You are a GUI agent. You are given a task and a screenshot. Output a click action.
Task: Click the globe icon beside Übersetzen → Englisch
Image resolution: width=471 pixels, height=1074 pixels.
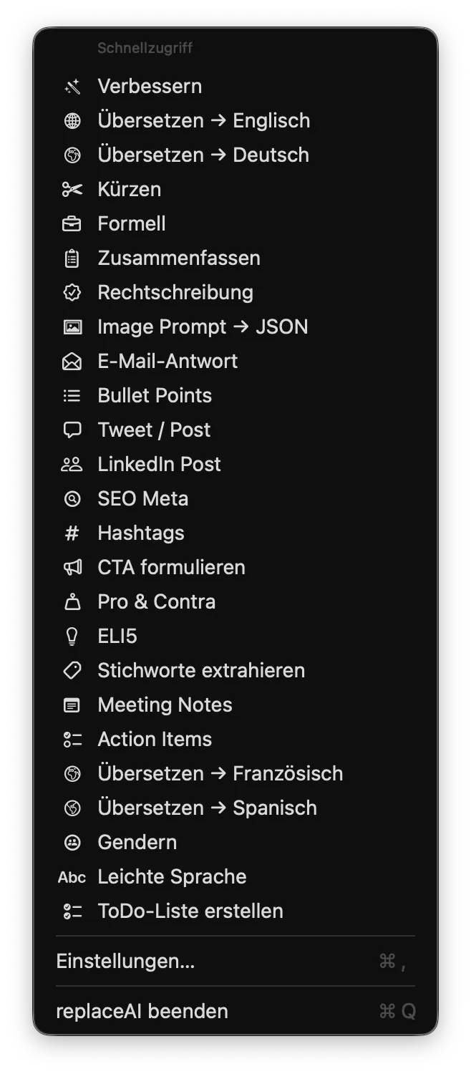pyautogui.click(x=72, y=120)
